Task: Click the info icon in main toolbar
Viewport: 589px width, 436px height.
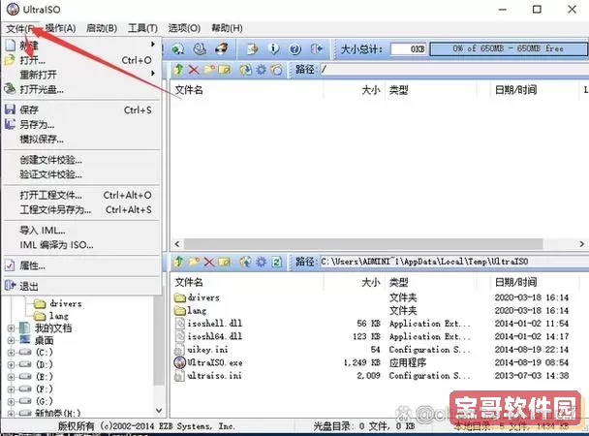Action: (273, 48)
